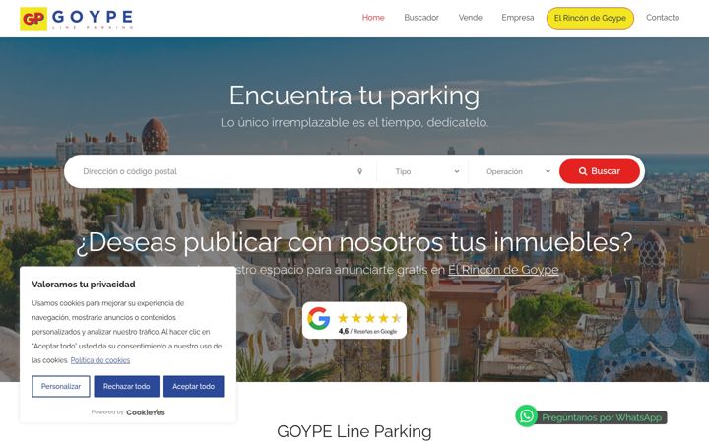
Task: Open the Política de cookies link
Action: [x=100, y=360]
